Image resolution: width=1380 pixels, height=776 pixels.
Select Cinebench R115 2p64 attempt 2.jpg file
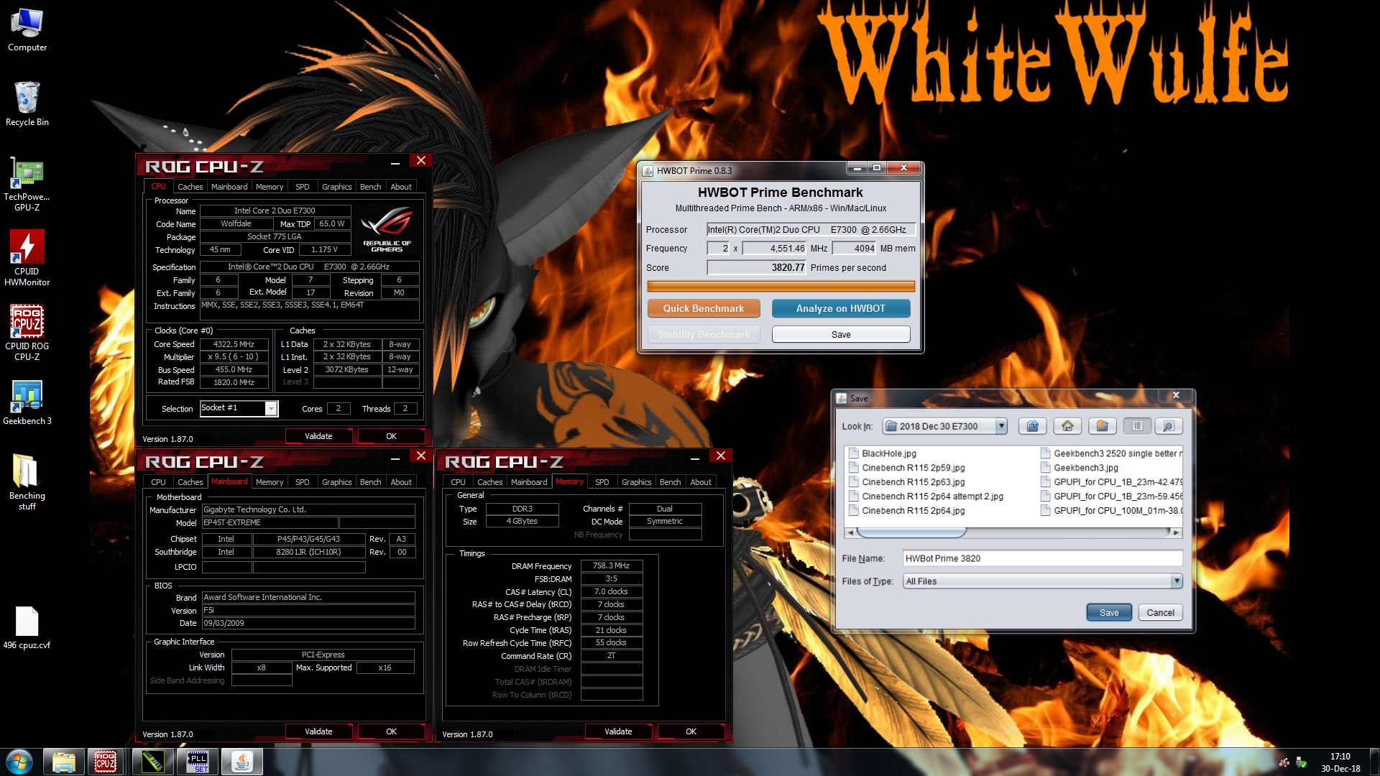point(926,496)
